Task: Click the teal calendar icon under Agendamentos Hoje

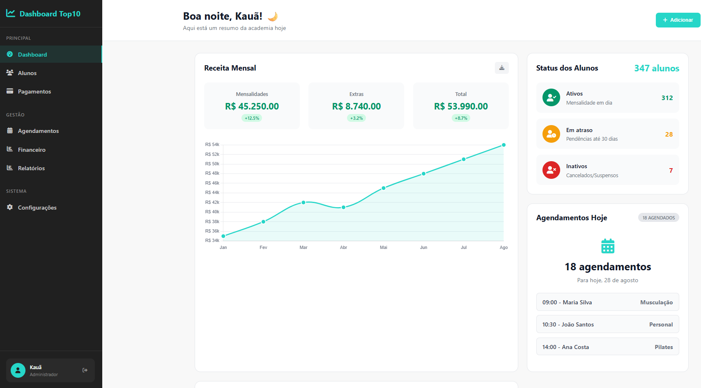Action: point(607,246)
